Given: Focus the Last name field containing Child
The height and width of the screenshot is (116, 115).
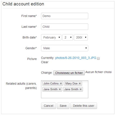Looking at the screenshot, I should (x=65, y=27).
